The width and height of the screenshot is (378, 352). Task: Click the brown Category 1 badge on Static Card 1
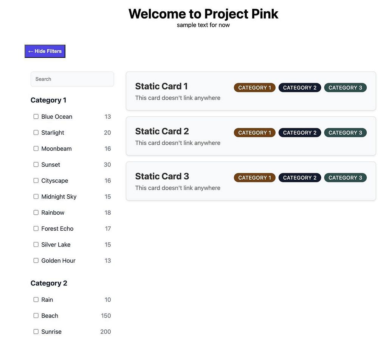[x=254, y=87]
